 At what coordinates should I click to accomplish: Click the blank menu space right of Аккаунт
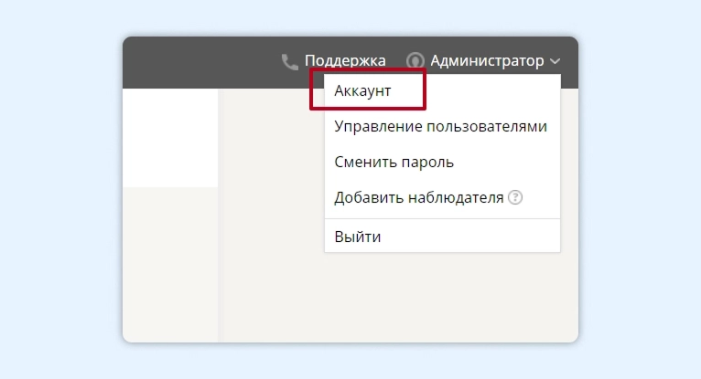[x=493, y=91]
